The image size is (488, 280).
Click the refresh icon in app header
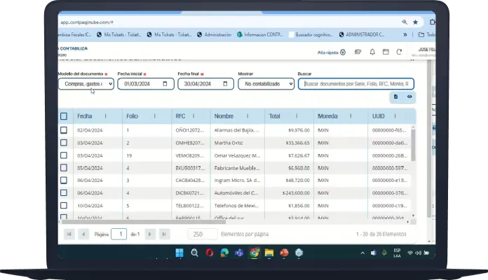click(399, 52)
